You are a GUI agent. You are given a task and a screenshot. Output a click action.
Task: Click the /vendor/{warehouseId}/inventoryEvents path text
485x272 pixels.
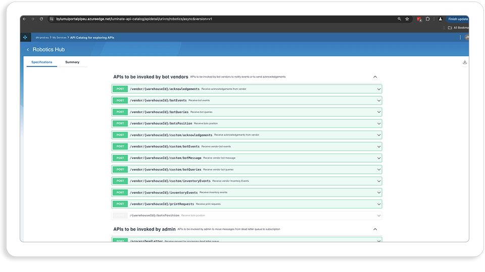coord(164,192)
